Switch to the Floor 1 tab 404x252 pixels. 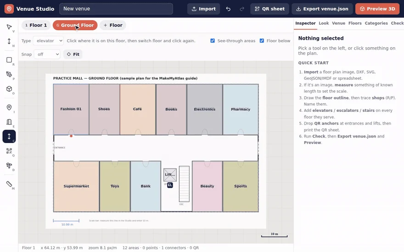coord(36,25)
